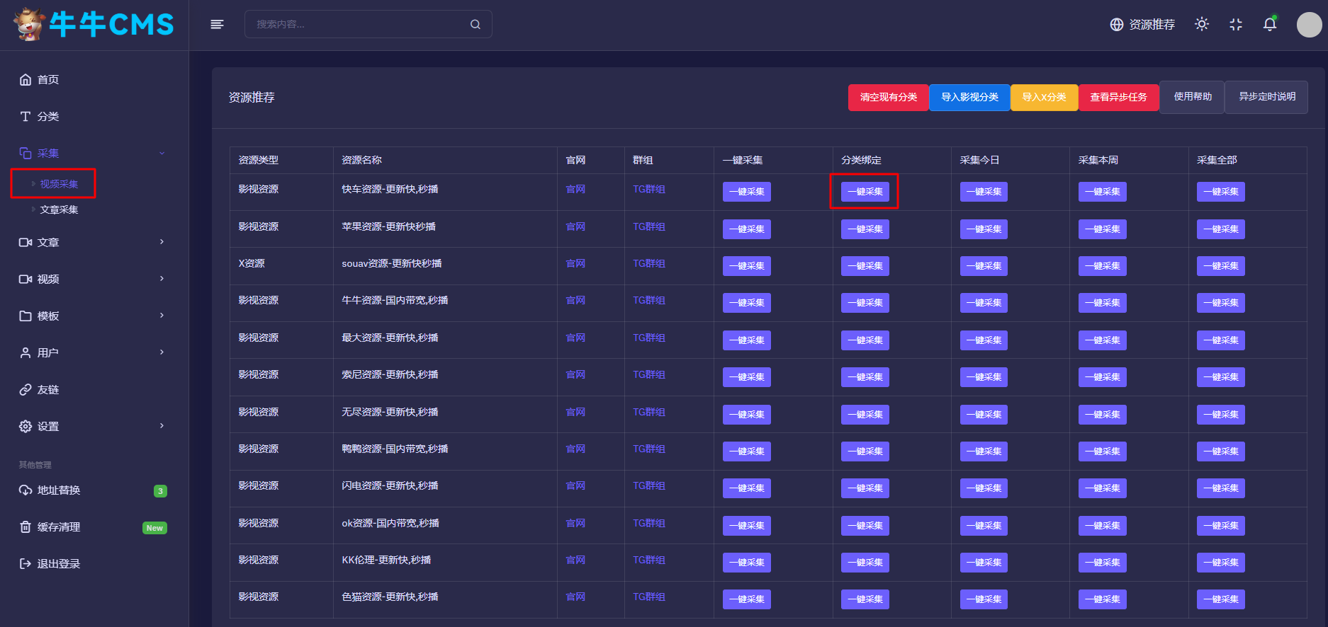
Task: Open 官网 link for 快车资源
Action: pos(575,190)
